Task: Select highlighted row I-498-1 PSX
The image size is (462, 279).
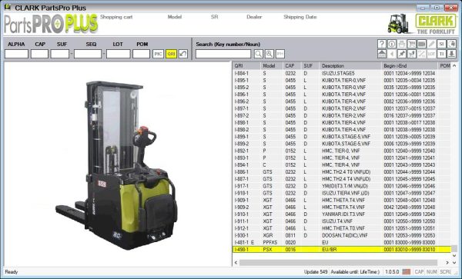Action: [342, 250]
